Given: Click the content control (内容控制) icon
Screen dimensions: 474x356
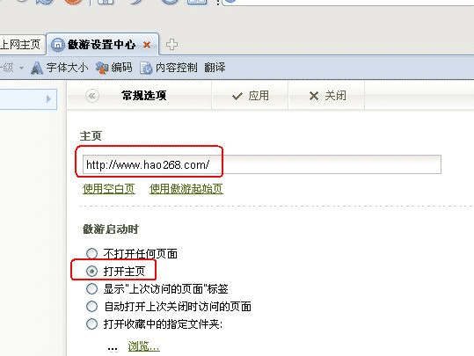Looking at the screenshot, I should pyautogui.click(x=146, y=68).
